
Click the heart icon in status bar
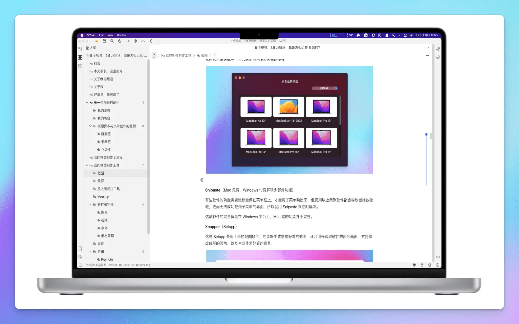click(414, 265)
